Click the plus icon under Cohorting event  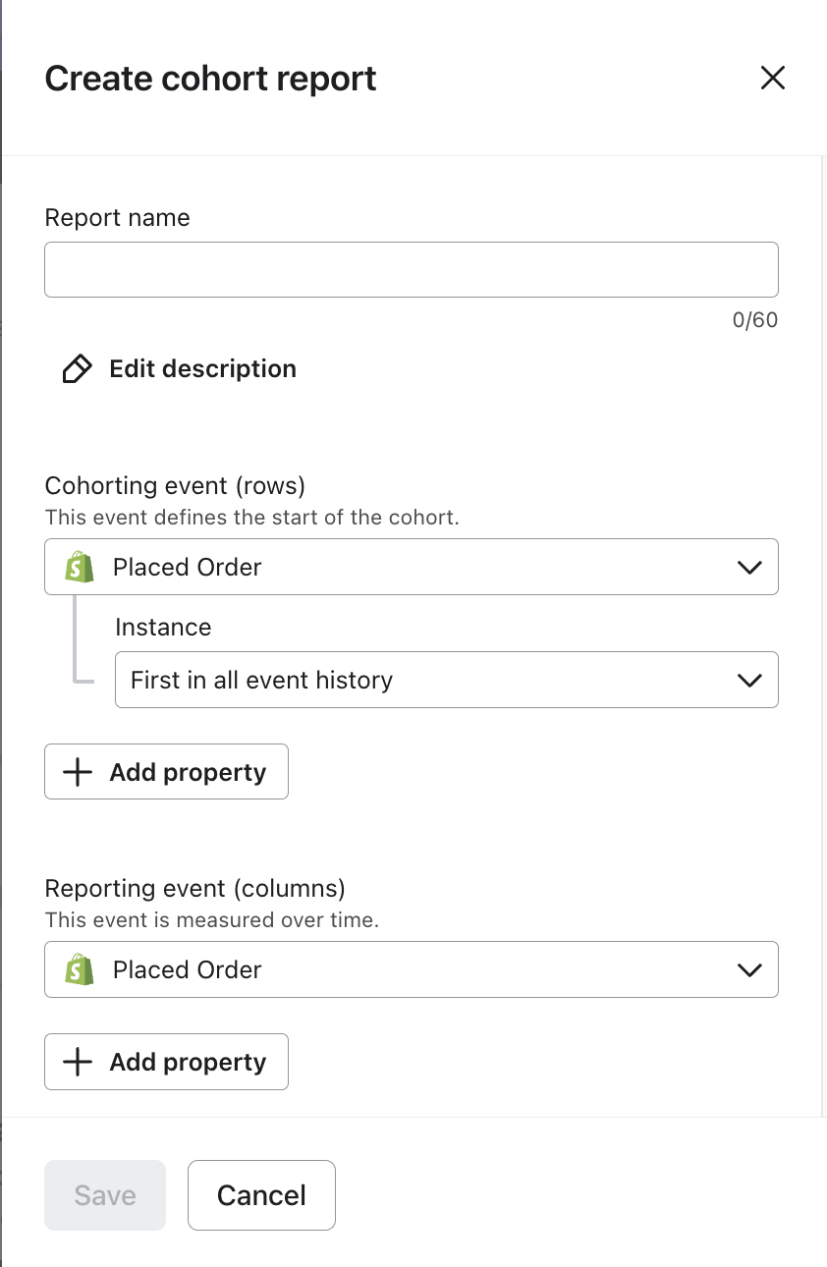(x=78, y=772)
